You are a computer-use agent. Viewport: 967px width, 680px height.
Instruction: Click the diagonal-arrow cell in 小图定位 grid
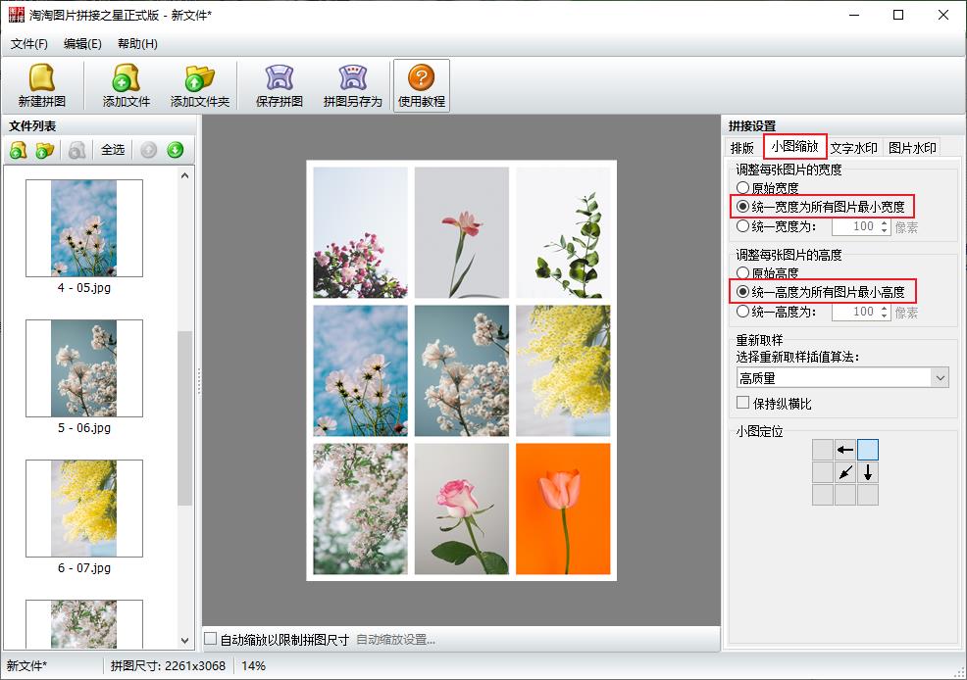[844, 472]
